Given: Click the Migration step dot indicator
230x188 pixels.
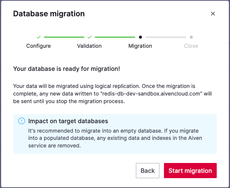Looking at the screenshot, I should click(x=140, y=37).
